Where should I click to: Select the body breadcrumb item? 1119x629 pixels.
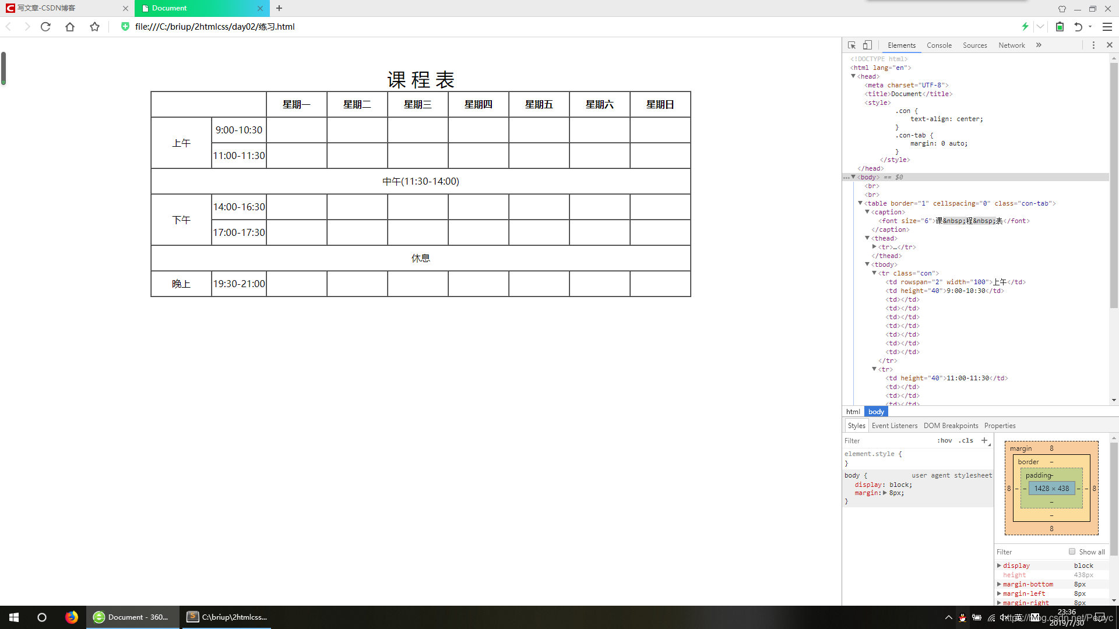(876, 412)
